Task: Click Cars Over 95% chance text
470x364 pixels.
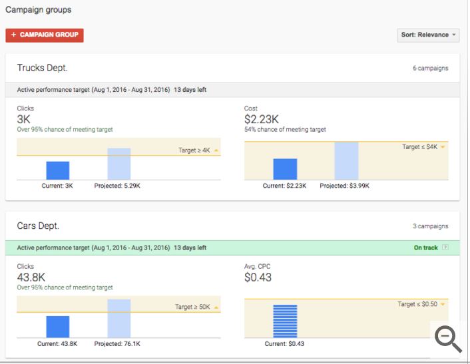Action: [65, 287]
